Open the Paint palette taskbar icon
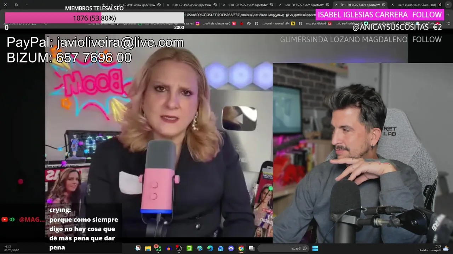453x254 pixels. coord(200,248)
